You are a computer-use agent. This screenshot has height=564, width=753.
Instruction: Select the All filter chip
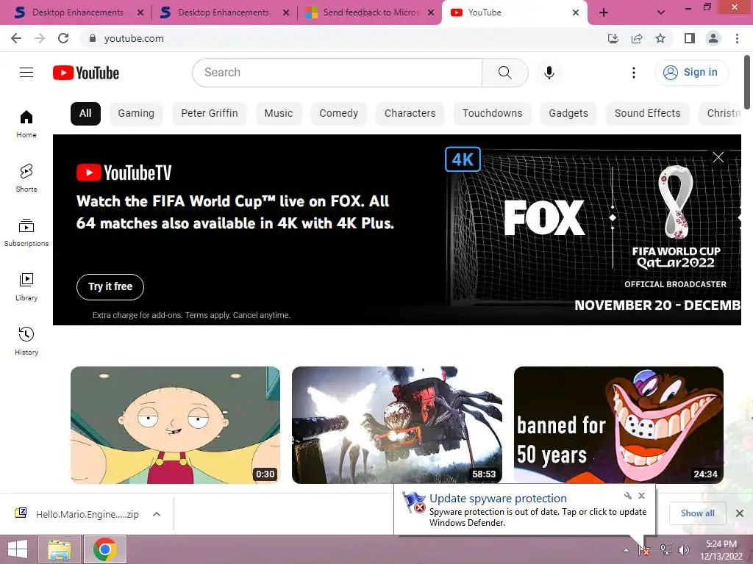click(85, 114)
